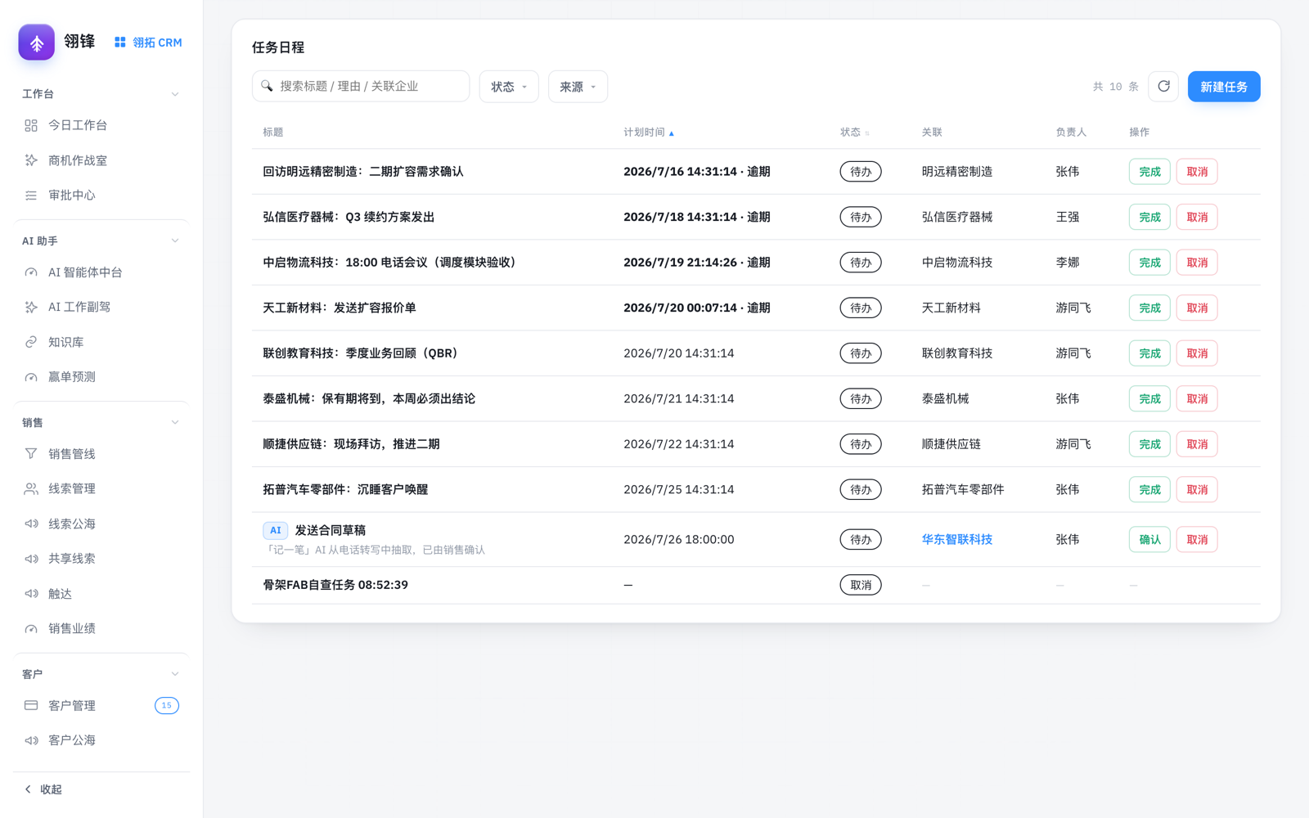Screen dimensions: 1309x818
Task: Open the 状态 filter dropdown
Action: 509,87
